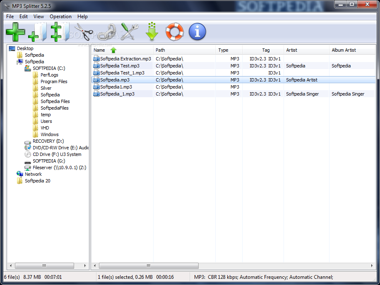Viewport: 380px width, 285px height.
Task: Click file list scrollbar right arrow
Action: click(x=372, y=266)
